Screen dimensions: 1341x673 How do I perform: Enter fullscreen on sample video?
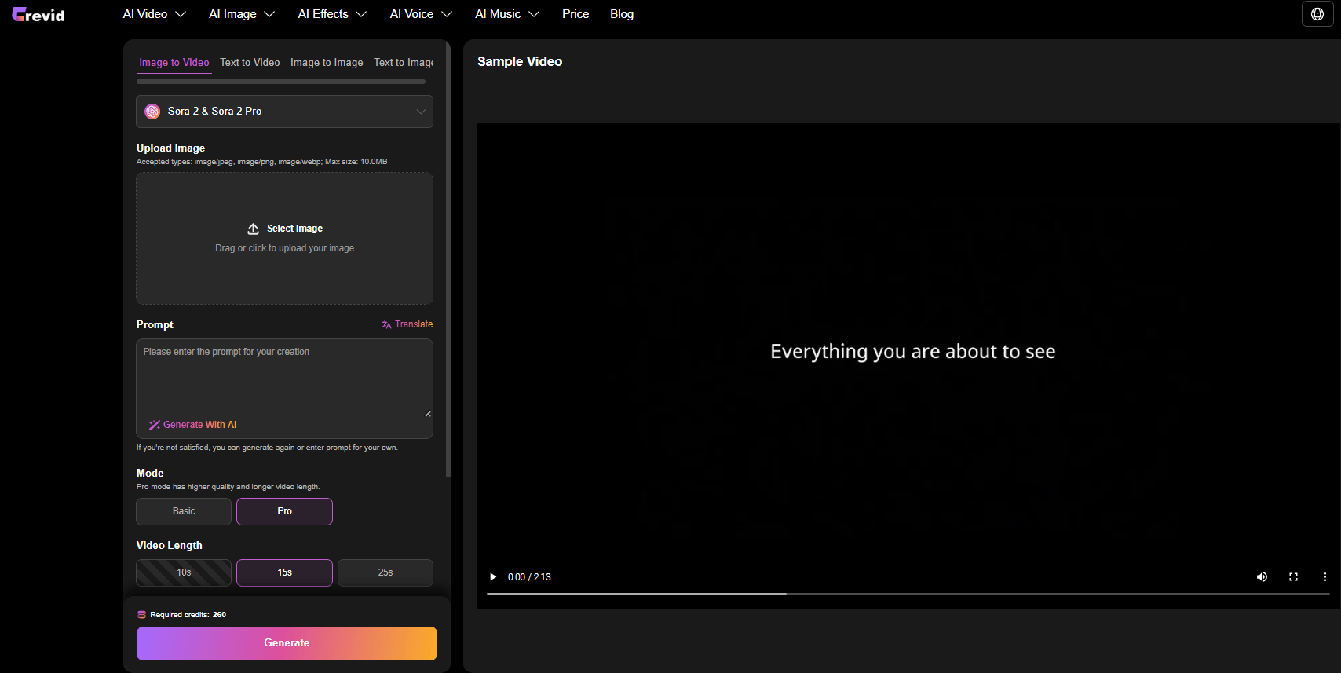tap(1293, 576)
